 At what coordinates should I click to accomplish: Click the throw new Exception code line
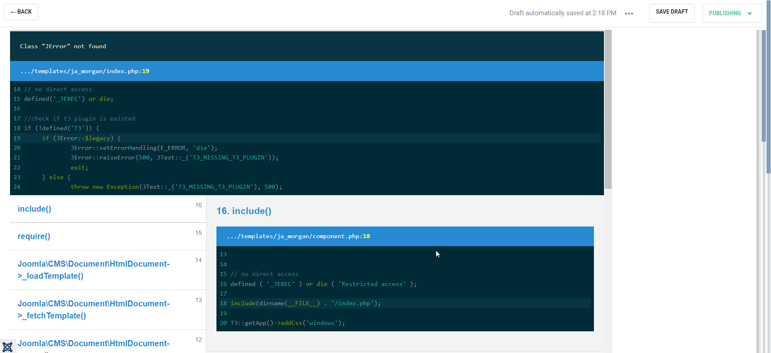pos(176,187)
